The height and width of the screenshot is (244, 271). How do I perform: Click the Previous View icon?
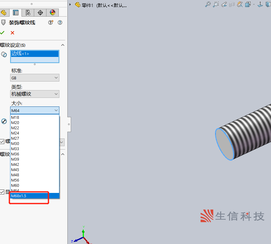click(x=224, y=4)
